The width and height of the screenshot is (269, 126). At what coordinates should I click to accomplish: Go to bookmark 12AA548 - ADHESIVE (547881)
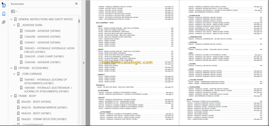[42, 62]
